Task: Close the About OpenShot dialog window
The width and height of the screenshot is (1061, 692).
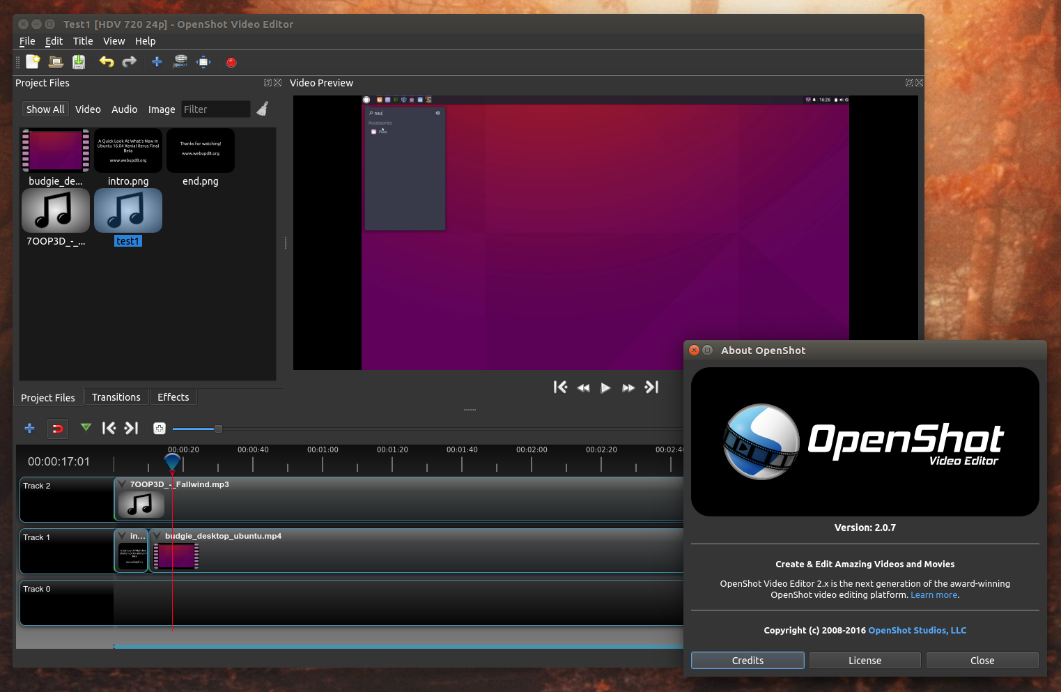Action: click(694, 351)
